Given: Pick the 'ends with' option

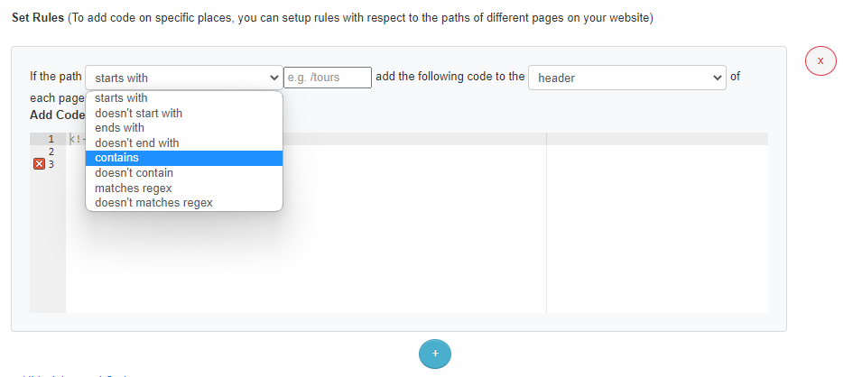Looking at the screenshot, I should (119, 128).
